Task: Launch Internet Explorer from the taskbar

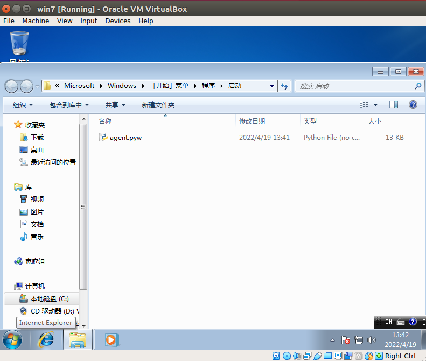Action: pos(46,340)
